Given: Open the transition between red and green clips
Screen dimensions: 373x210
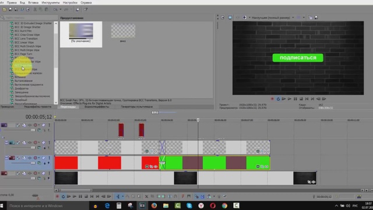Looking at the screenshot, I should (x=162, y=163).
